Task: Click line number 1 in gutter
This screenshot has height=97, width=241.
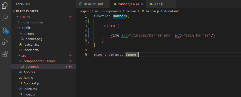Action: [86, 16]
